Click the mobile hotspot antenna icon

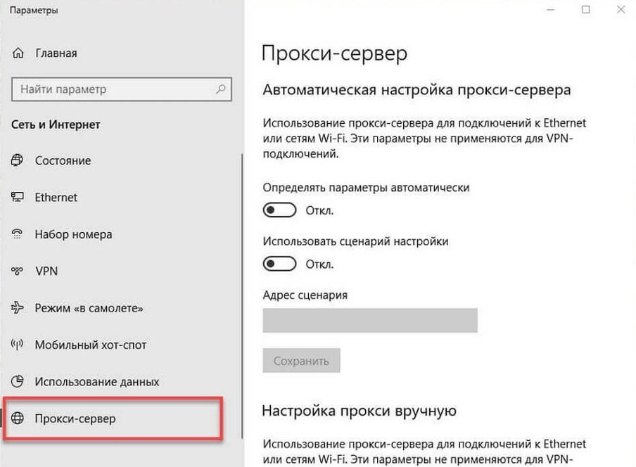(17, 345)
